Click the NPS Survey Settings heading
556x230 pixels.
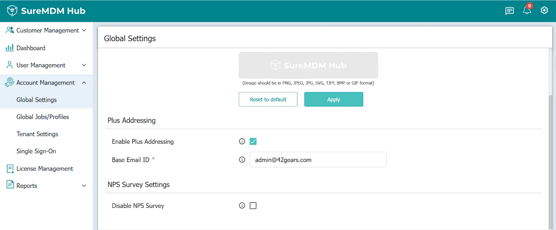click(x=139, y=184)
